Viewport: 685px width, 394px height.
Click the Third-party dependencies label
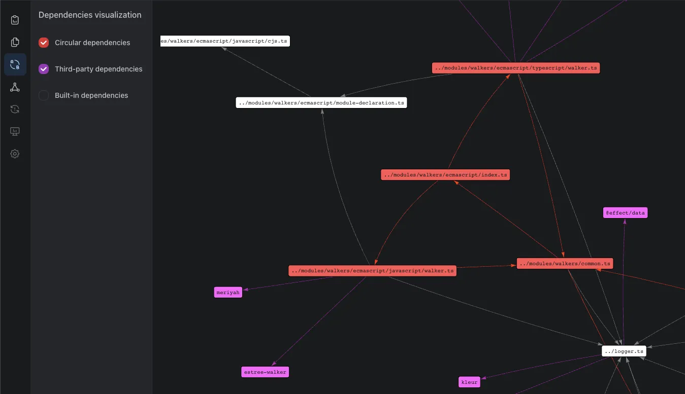click(x=99, y=69)
